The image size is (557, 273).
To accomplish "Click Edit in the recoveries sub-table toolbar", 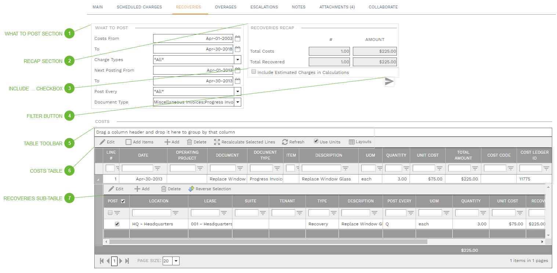I will click(116, 189).
